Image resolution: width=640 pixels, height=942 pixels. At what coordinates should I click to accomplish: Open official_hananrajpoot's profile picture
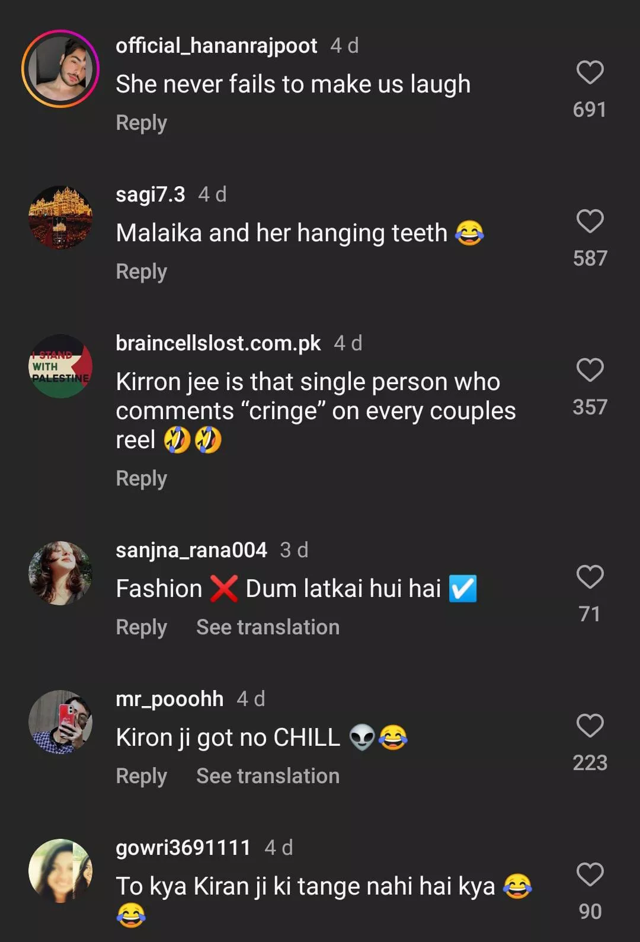coord(60,69)
